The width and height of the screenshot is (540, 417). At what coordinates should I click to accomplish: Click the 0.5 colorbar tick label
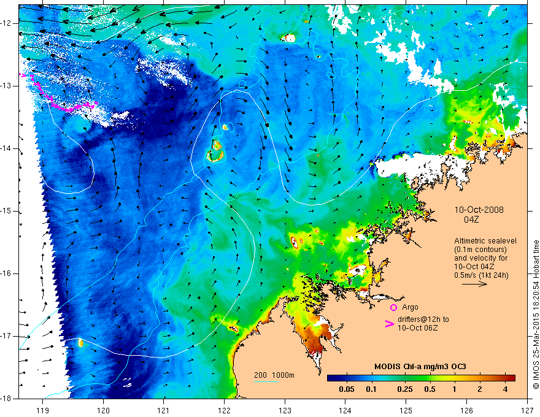[x=430, y=389]
